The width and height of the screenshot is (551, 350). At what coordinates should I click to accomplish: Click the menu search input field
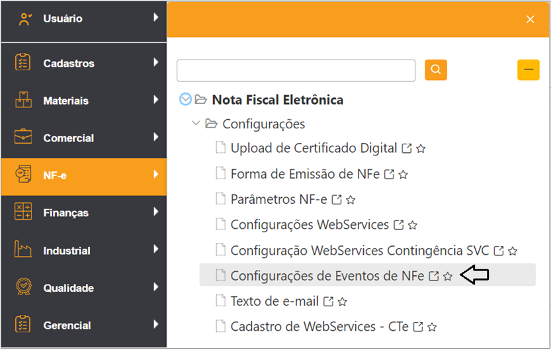coord(296,71)
